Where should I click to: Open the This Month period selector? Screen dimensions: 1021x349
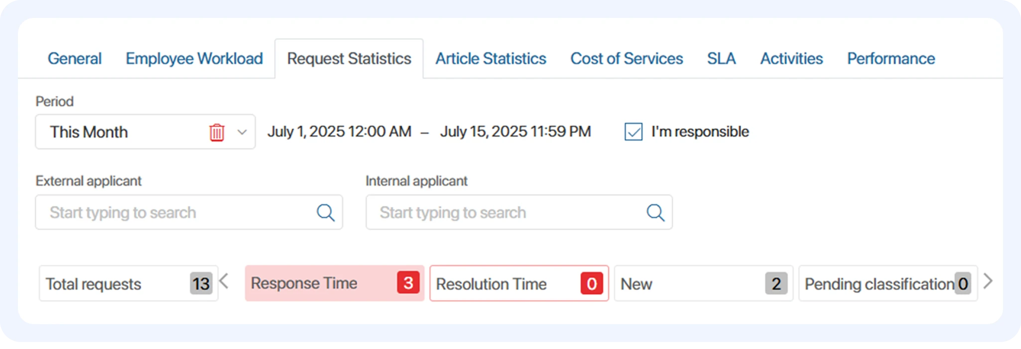[120, 132]
